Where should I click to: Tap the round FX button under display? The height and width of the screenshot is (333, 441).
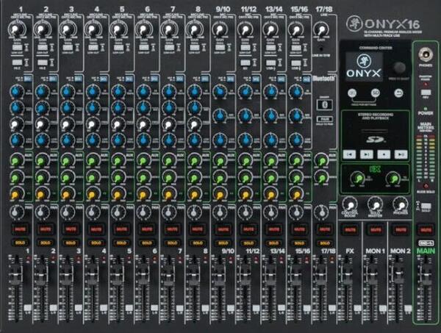coord(352,93)
